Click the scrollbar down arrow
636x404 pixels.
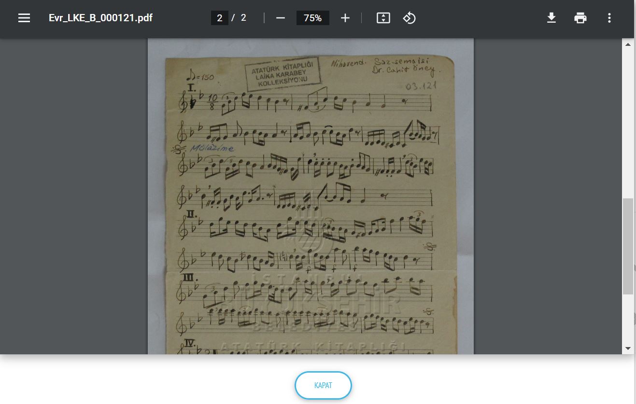pyautogui.click(x=628, y=348)
